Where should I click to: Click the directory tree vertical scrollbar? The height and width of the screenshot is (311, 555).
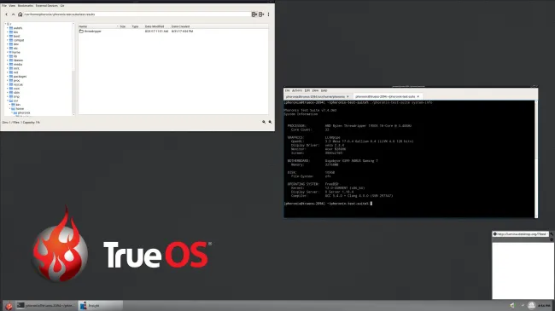click(x=73, y=69)
